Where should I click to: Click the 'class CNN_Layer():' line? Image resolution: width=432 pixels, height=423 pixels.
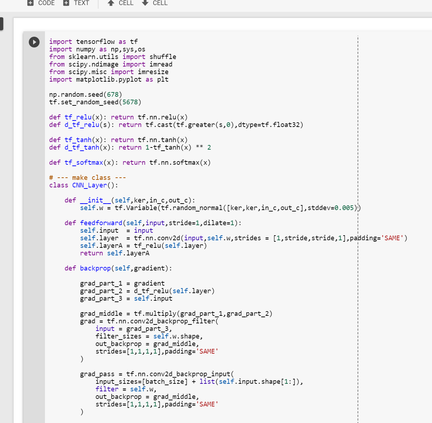pyautogui.click(x=84, y=185)
